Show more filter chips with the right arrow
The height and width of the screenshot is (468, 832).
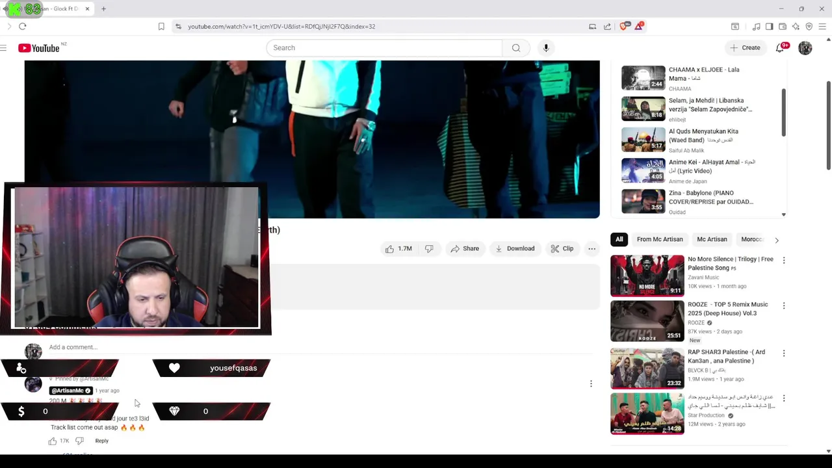coord(776,240)
